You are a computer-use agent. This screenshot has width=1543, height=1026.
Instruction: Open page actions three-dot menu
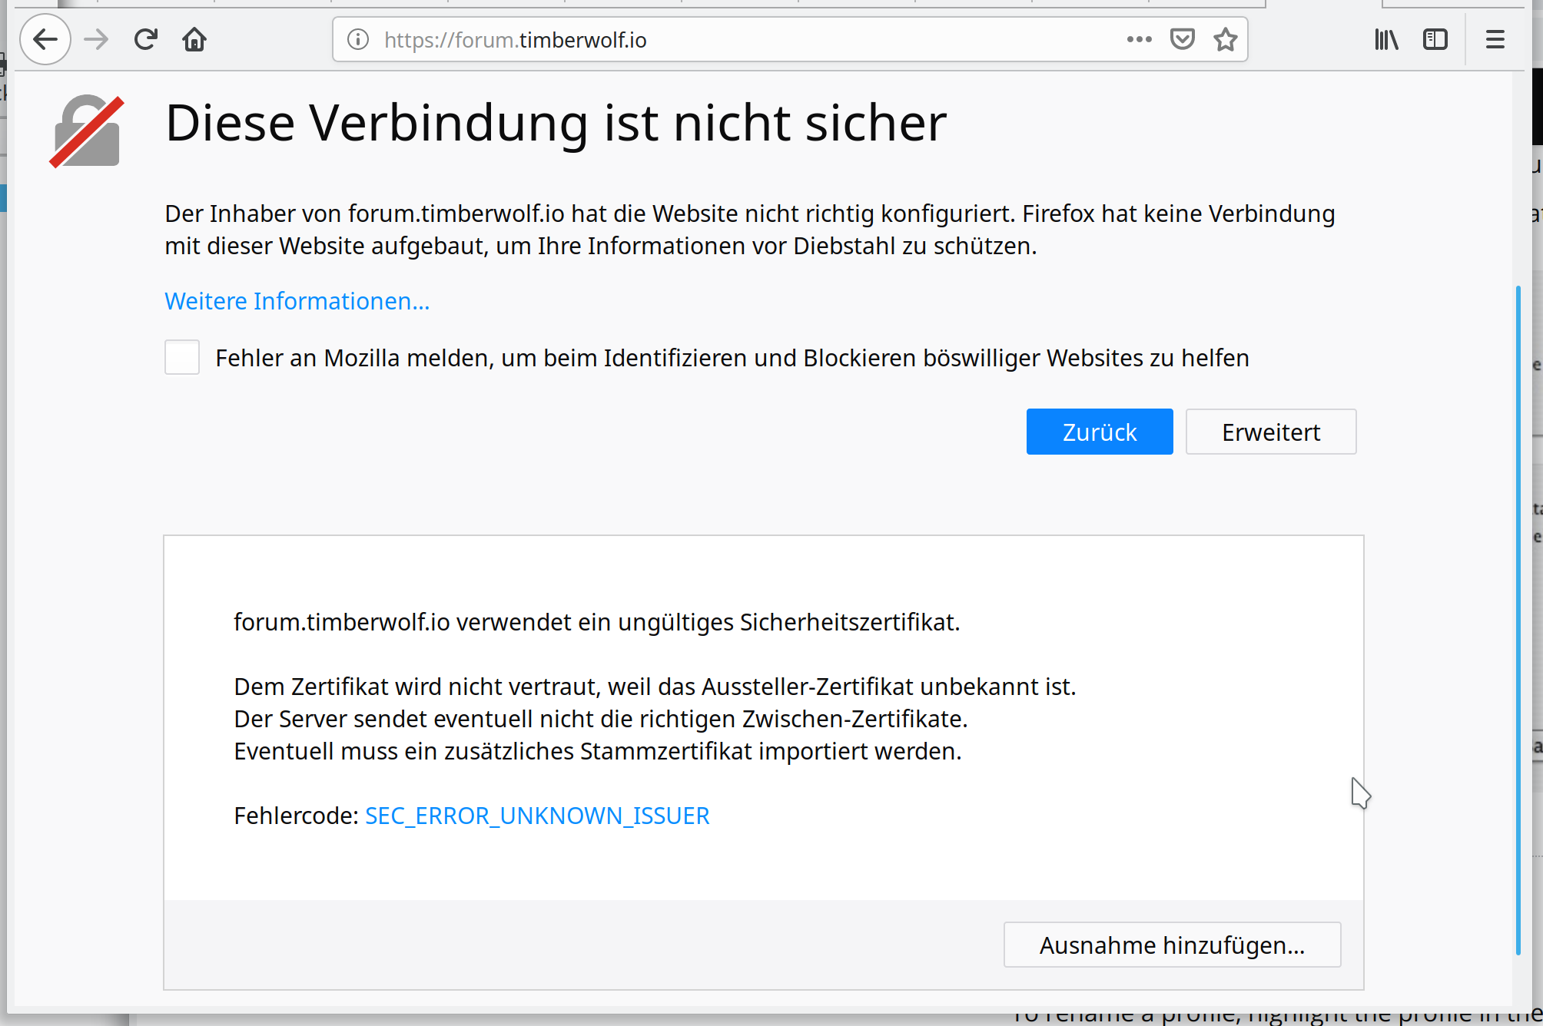pyautogui.click(x=1139, y=39)
